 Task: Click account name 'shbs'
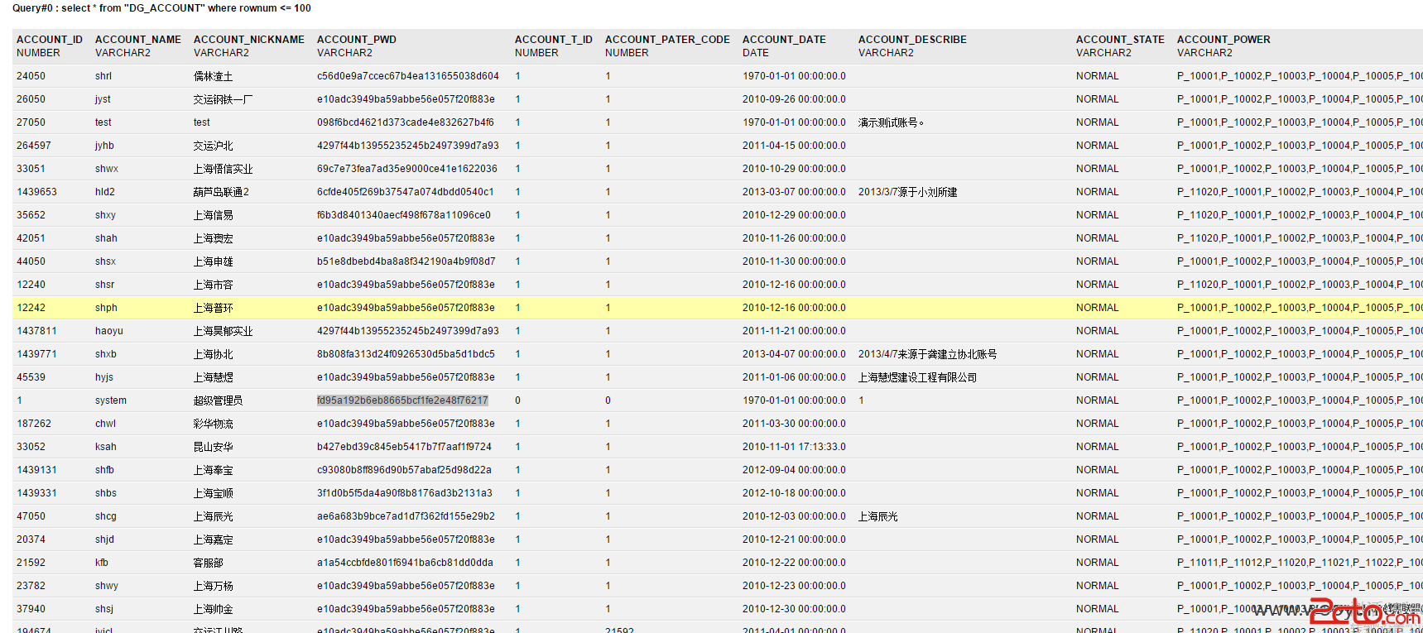click(x=106, y=493)
